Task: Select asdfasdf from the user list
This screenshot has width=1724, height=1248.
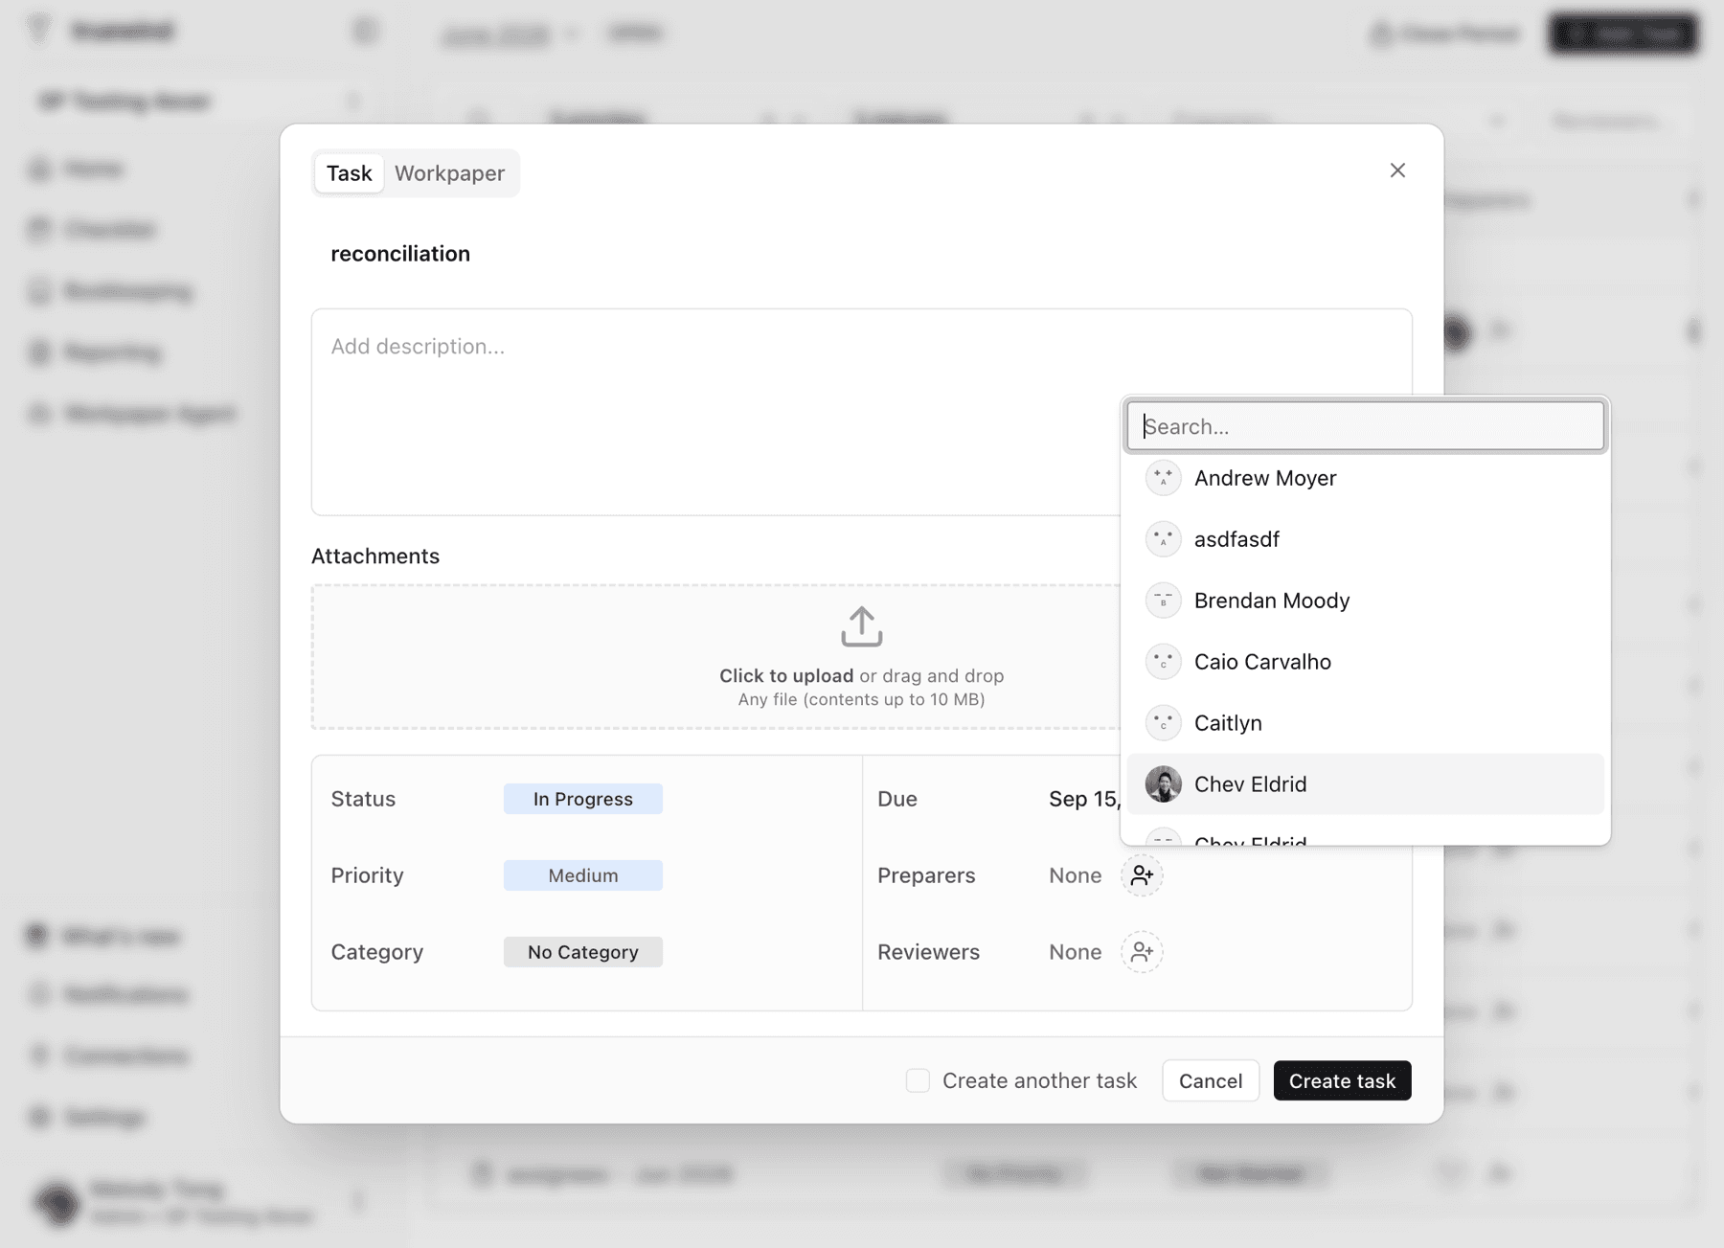Action: click(x=1365, y=539)
